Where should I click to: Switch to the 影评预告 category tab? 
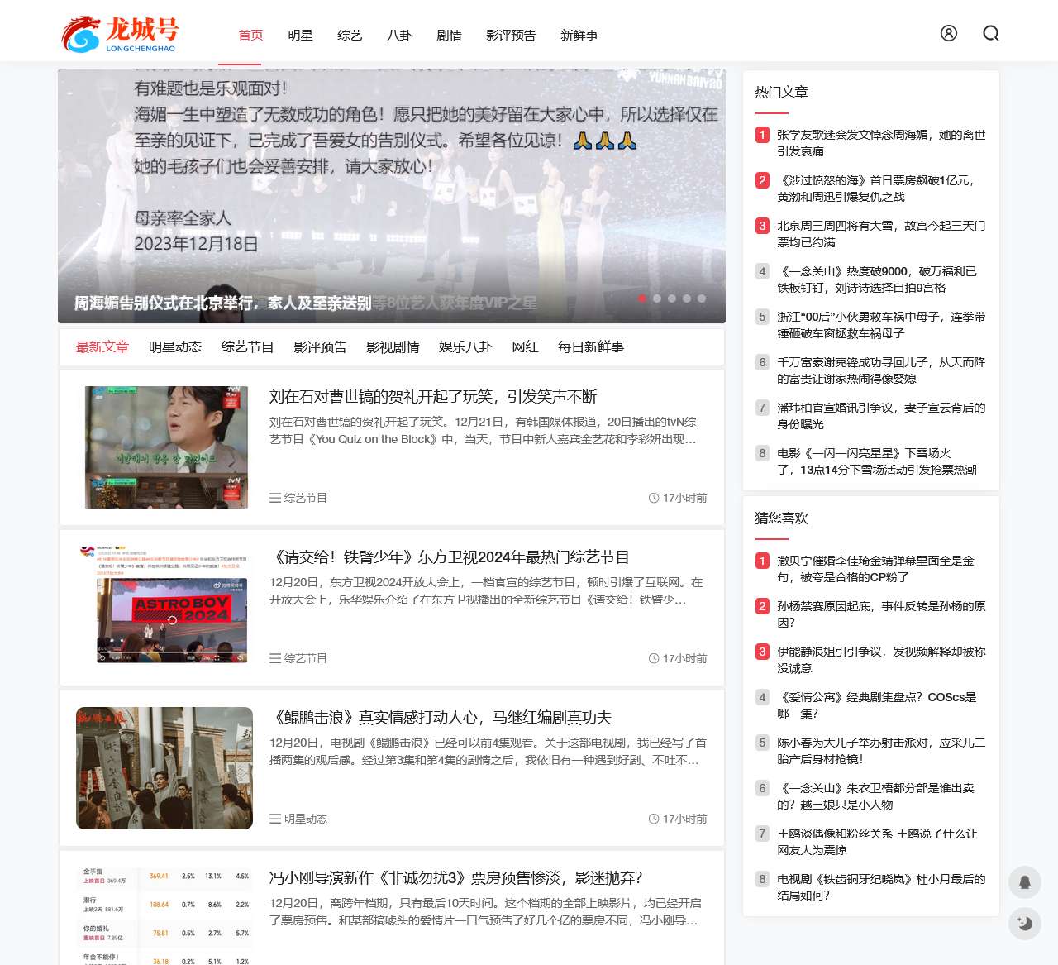pos(320,347)
